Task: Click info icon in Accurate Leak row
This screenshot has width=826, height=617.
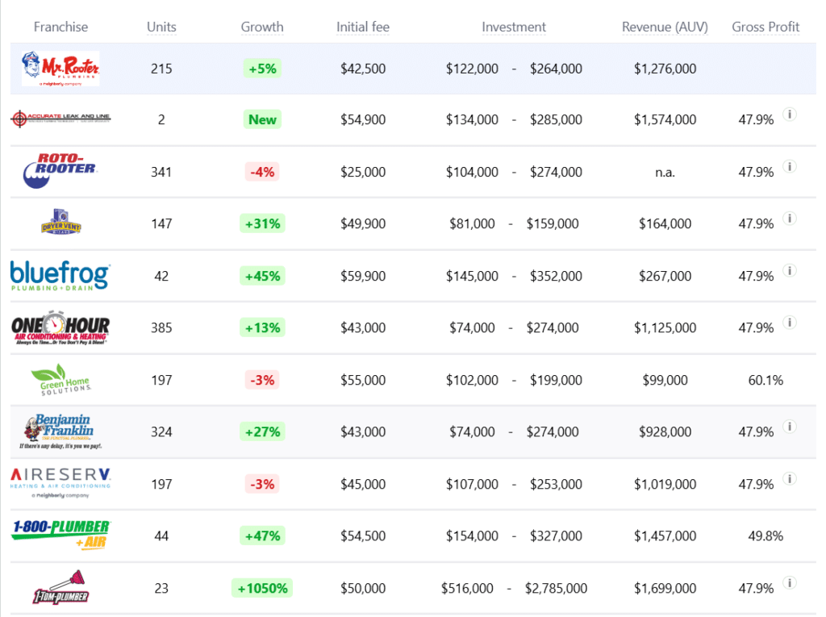Action: point(789,115)
